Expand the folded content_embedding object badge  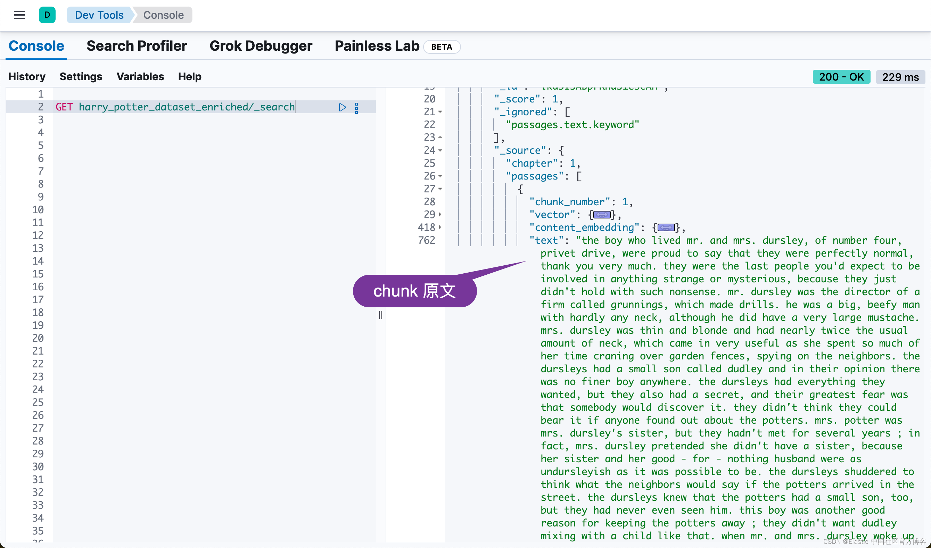pyautogui.click(x=666, y=227)
